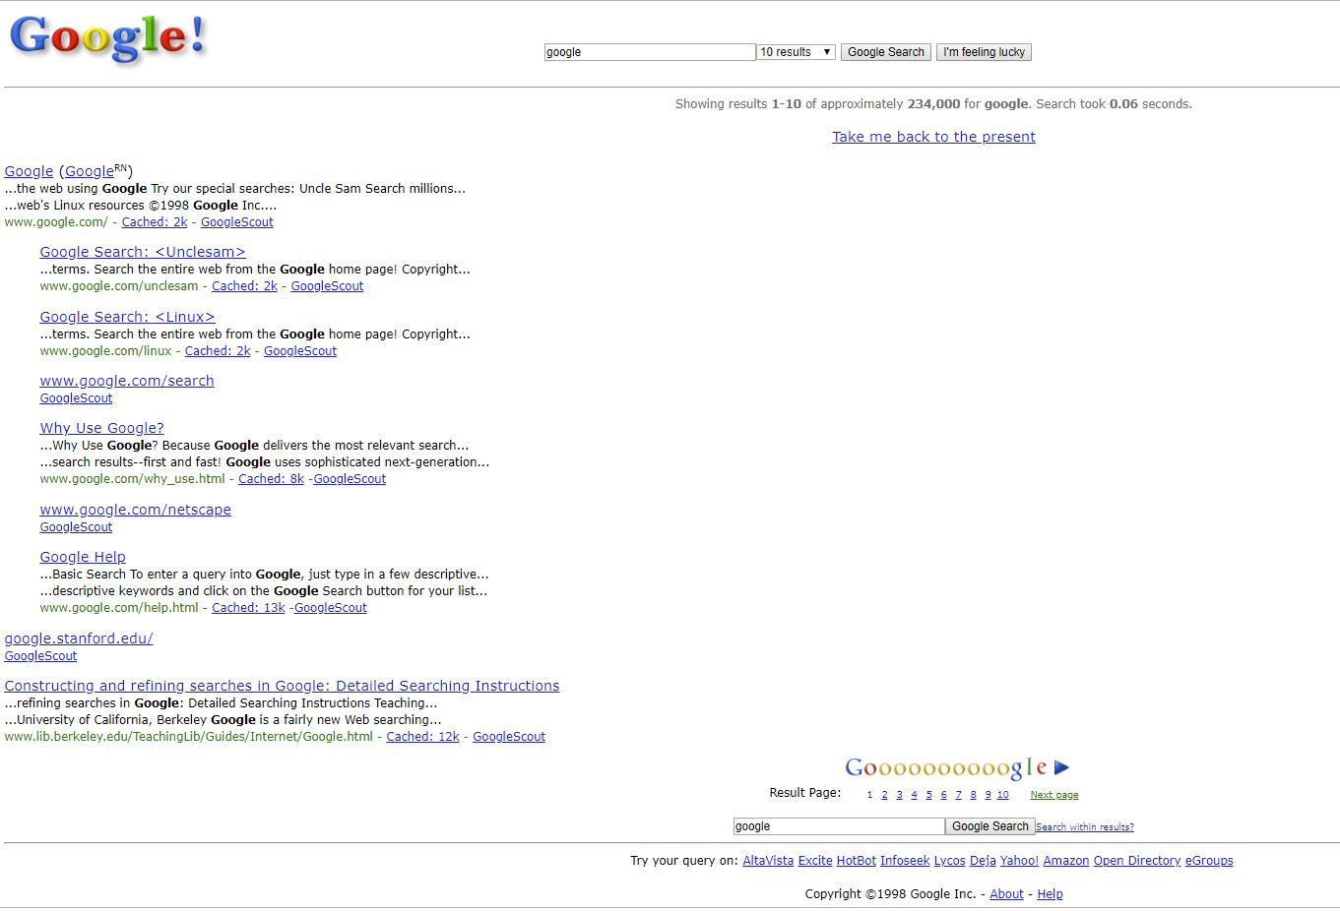Open GoogleScout for the www.google.com/ result

point(237,222)
